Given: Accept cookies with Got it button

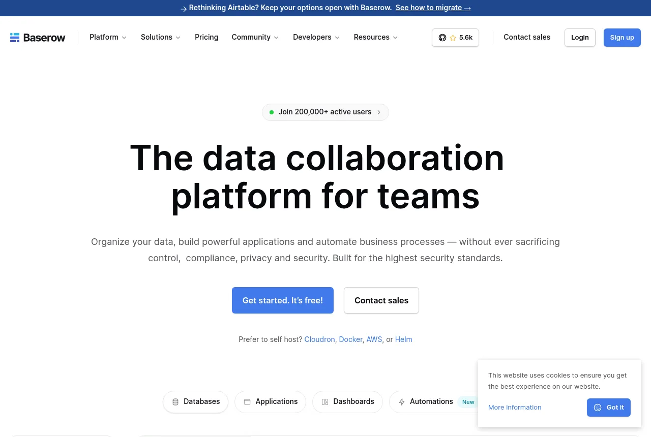Looking at the screenshot, I should point(609,408).
